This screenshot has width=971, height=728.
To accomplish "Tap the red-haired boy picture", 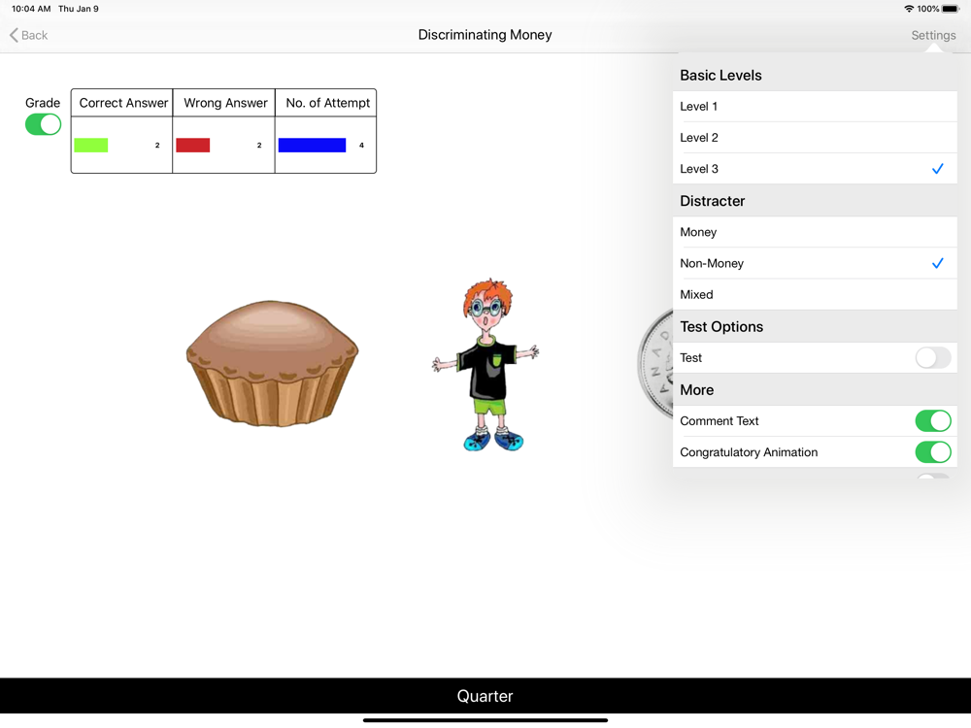I will 486,365.
